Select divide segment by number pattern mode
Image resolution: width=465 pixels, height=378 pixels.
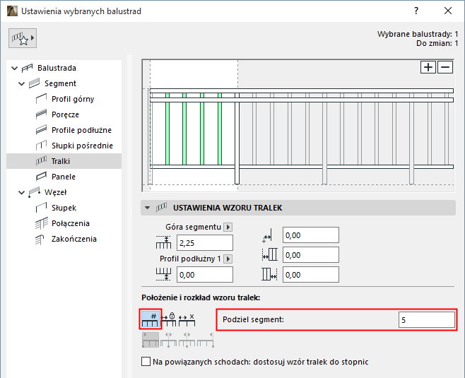click(150, 319)
